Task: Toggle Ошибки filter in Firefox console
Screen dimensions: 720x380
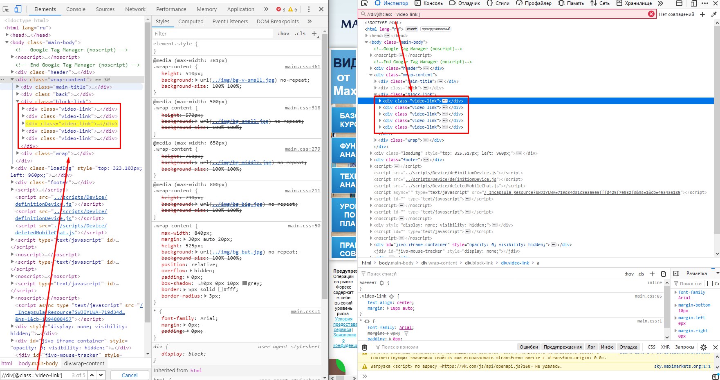Action: pyautogui.click(x=529, y=347)
